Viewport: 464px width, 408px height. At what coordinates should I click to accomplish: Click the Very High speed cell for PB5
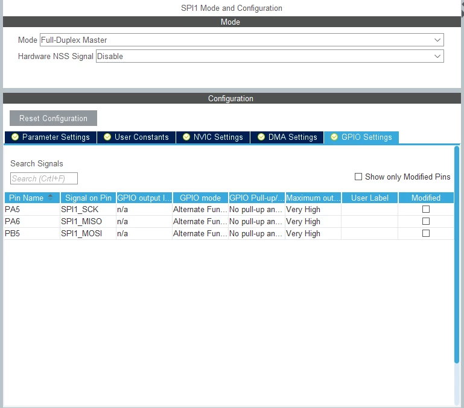313,234
